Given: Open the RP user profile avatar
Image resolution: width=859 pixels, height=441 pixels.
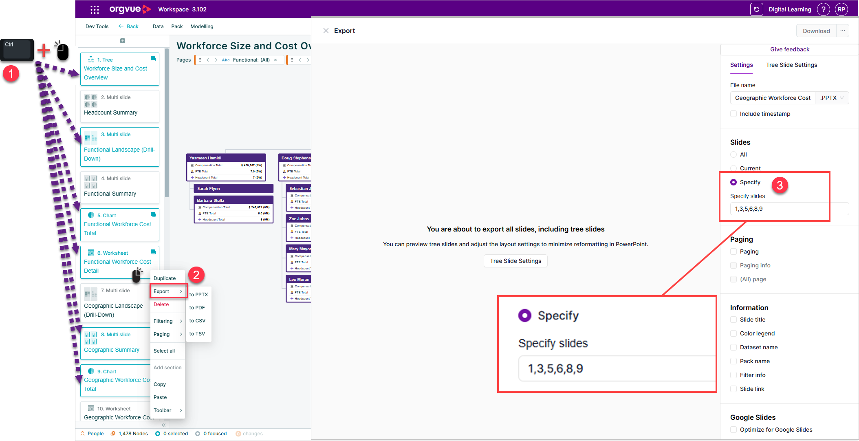Looking at the screenshot, I should [841, 9].
